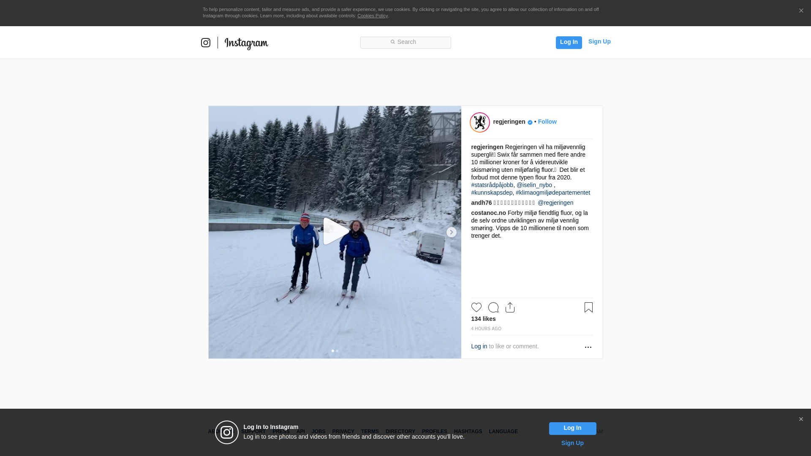
Task: Open Sign Up in the header
Action: pyautogui.click(x=599, y=41)
